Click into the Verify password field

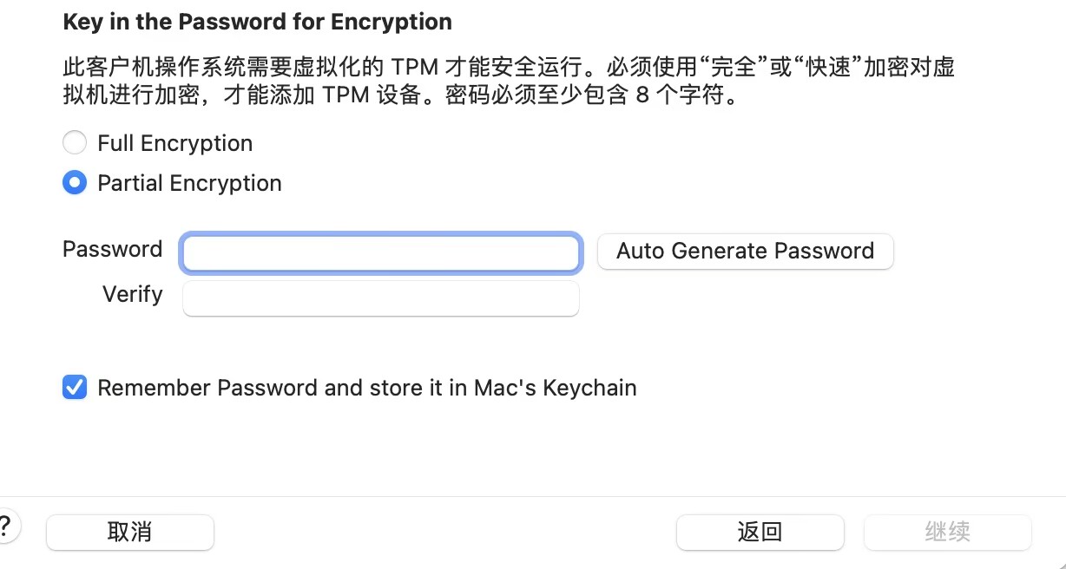pyautogui.click(x=380, y=298)
